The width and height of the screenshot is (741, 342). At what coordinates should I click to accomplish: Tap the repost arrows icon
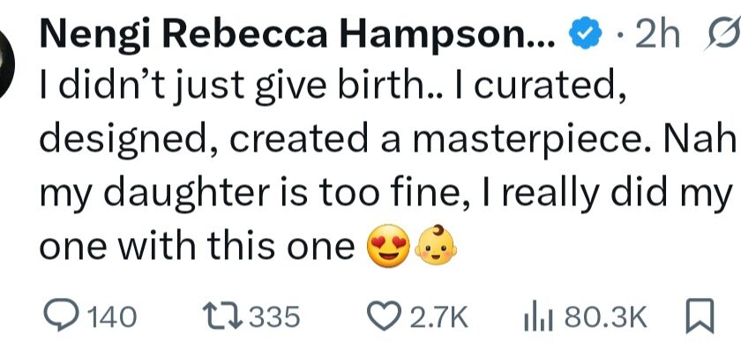pyautogui.click(x=221, y=316)
